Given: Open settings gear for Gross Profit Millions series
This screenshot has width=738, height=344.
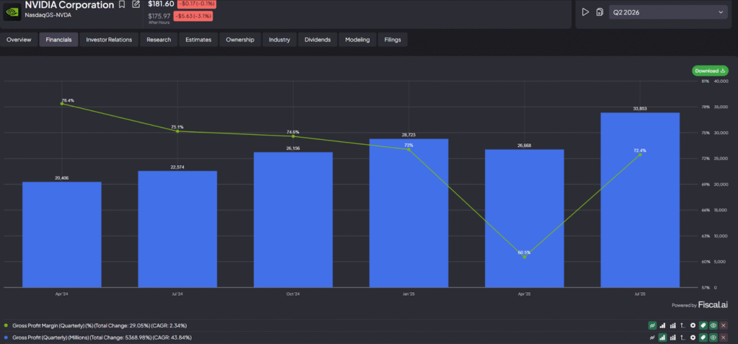Looking at the screenshot, I should click(693, 338).
